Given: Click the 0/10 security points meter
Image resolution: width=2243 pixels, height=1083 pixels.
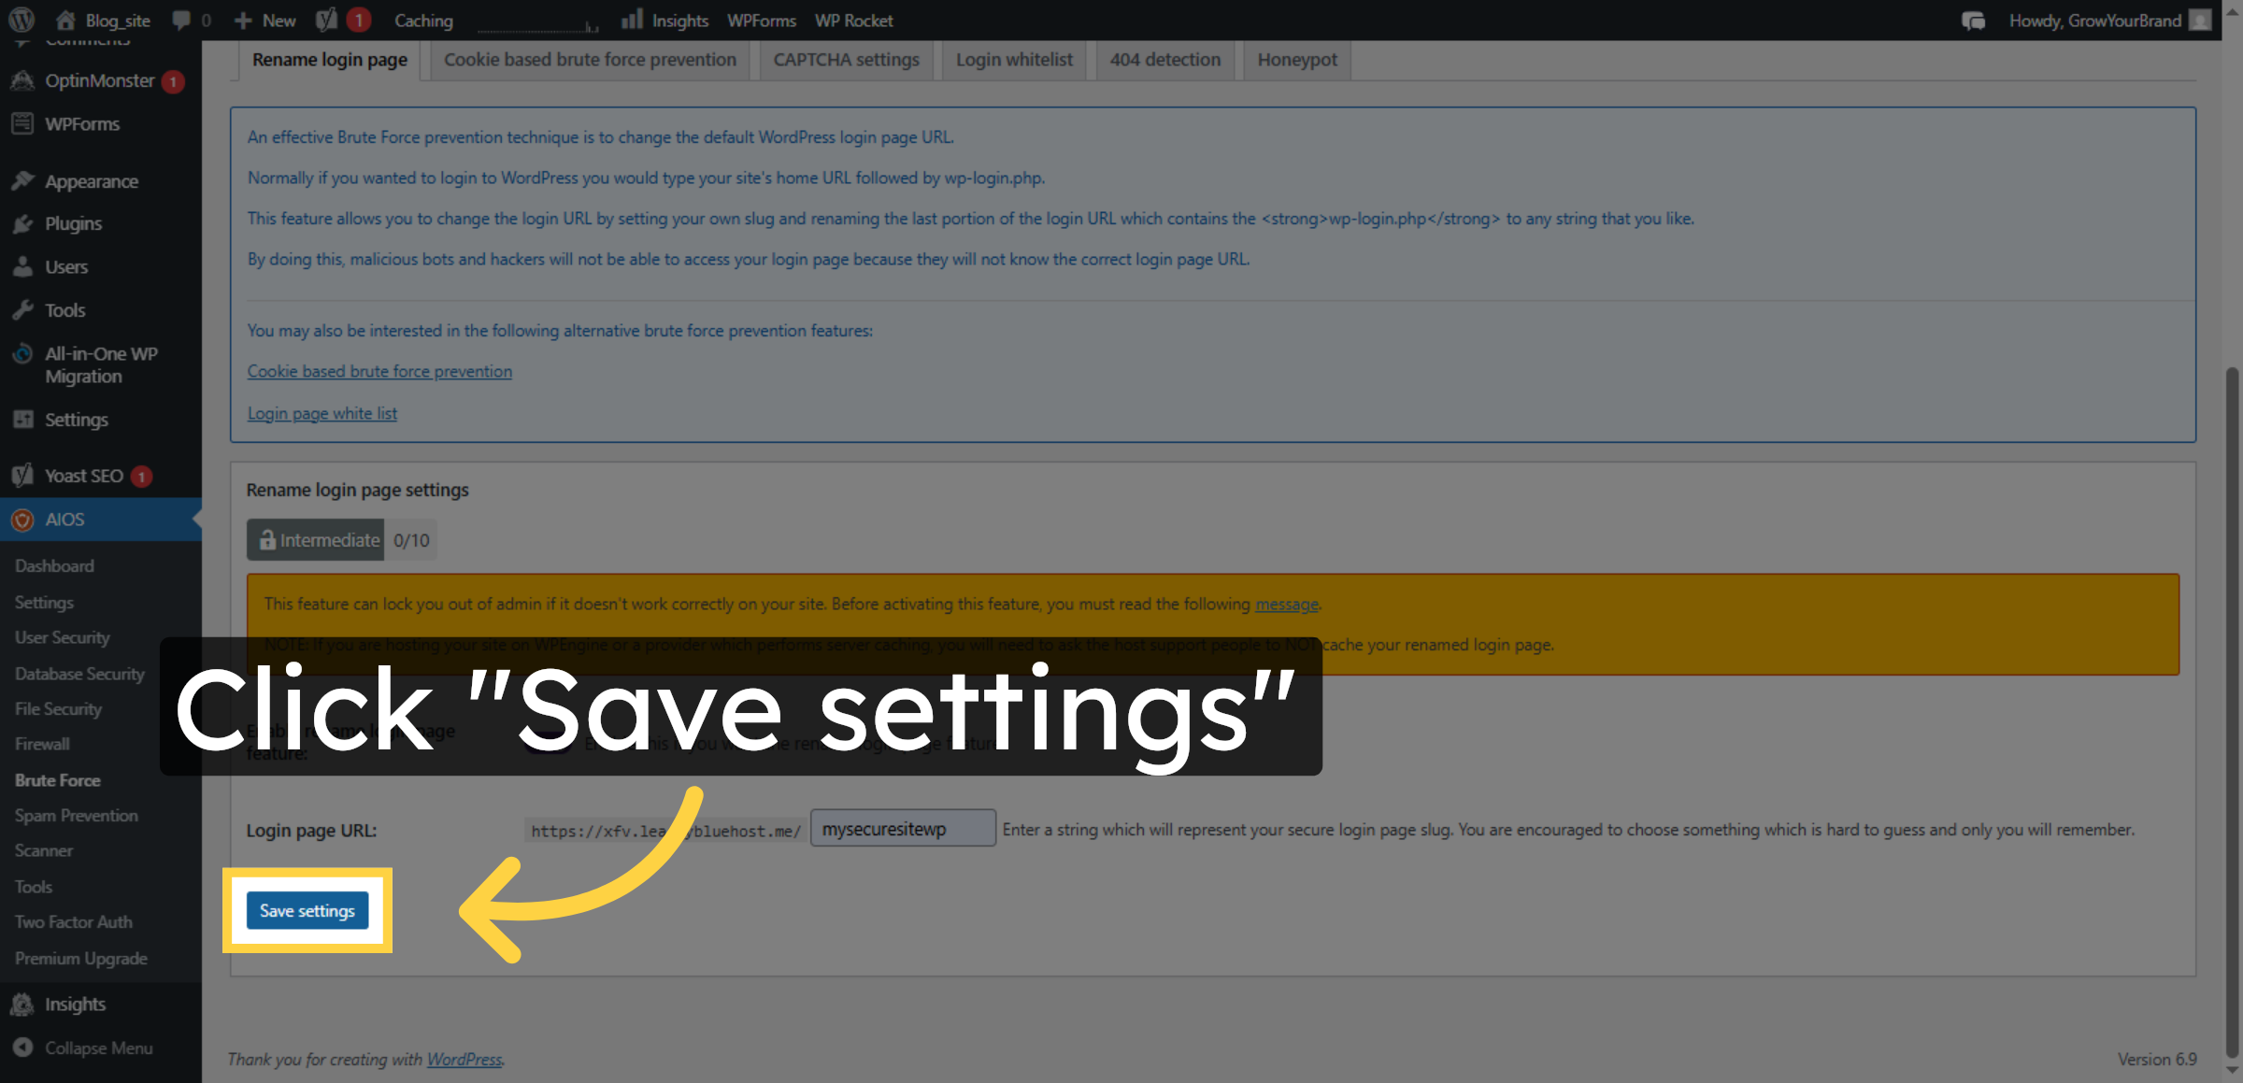Looking at the screenshot, I should (x=410, y=539).
